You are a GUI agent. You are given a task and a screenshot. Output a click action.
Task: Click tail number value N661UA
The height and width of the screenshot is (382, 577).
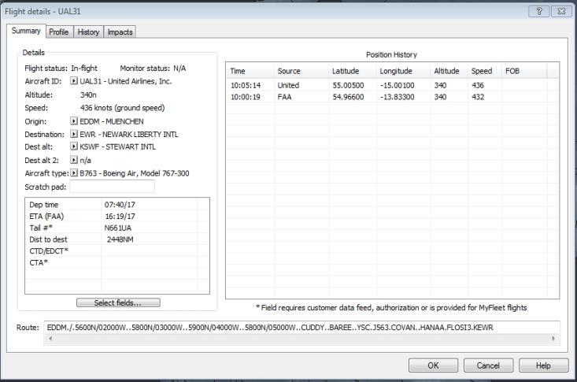[118, 228]
